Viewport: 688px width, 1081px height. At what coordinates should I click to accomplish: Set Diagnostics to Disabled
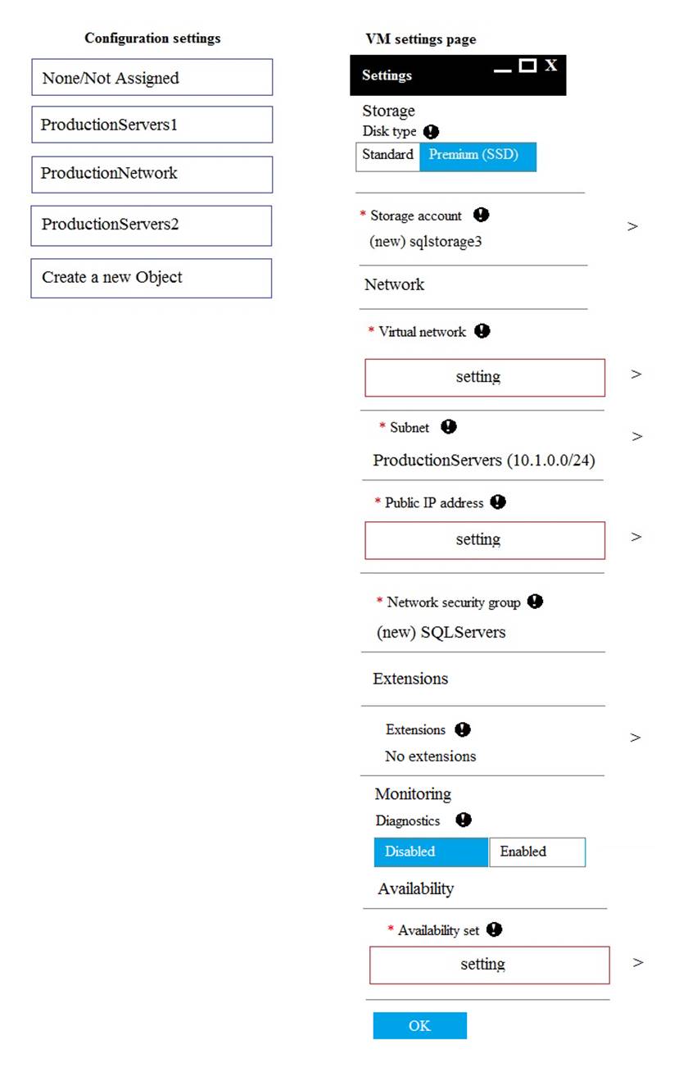pyautogui.click(x=431, y=852)
